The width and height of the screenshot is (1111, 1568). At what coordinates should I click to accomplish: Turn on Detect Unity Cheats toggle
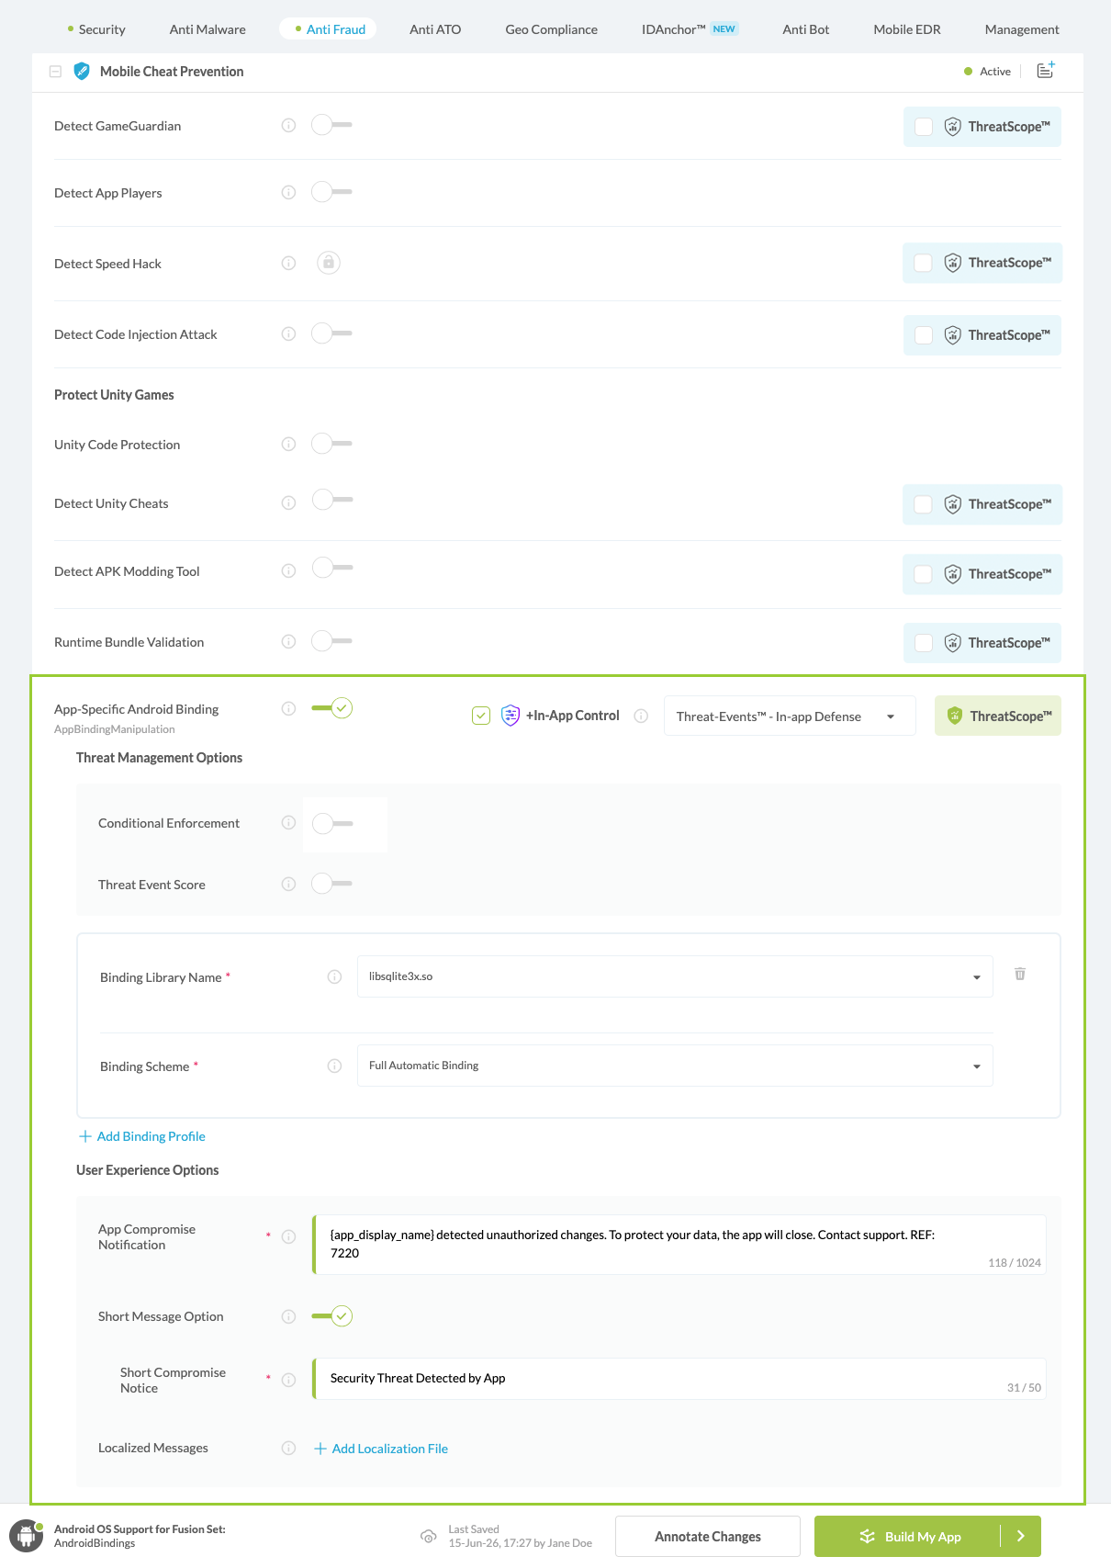[331, 500]
